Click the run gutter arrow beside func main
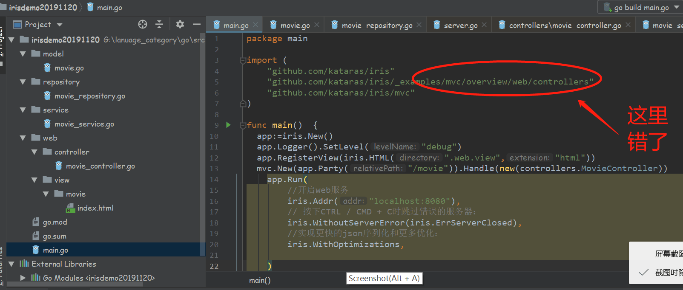This screenshot has height=290, width=683. [x=228, y=125]
